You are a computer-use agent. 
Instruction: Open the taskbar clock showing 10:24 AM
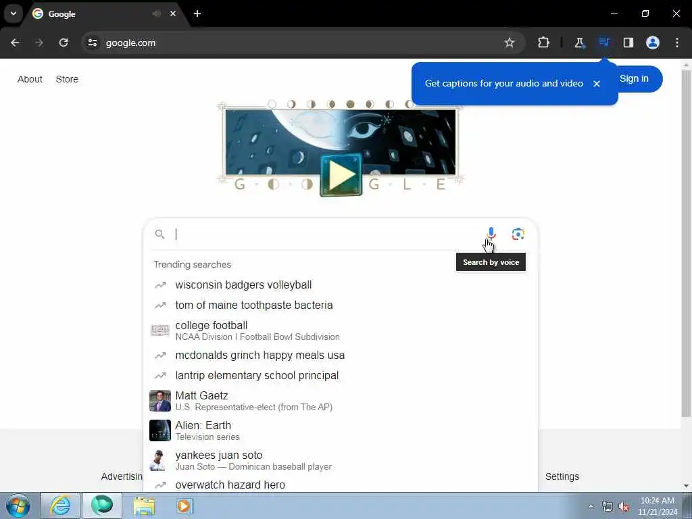[x=658, y=506]
